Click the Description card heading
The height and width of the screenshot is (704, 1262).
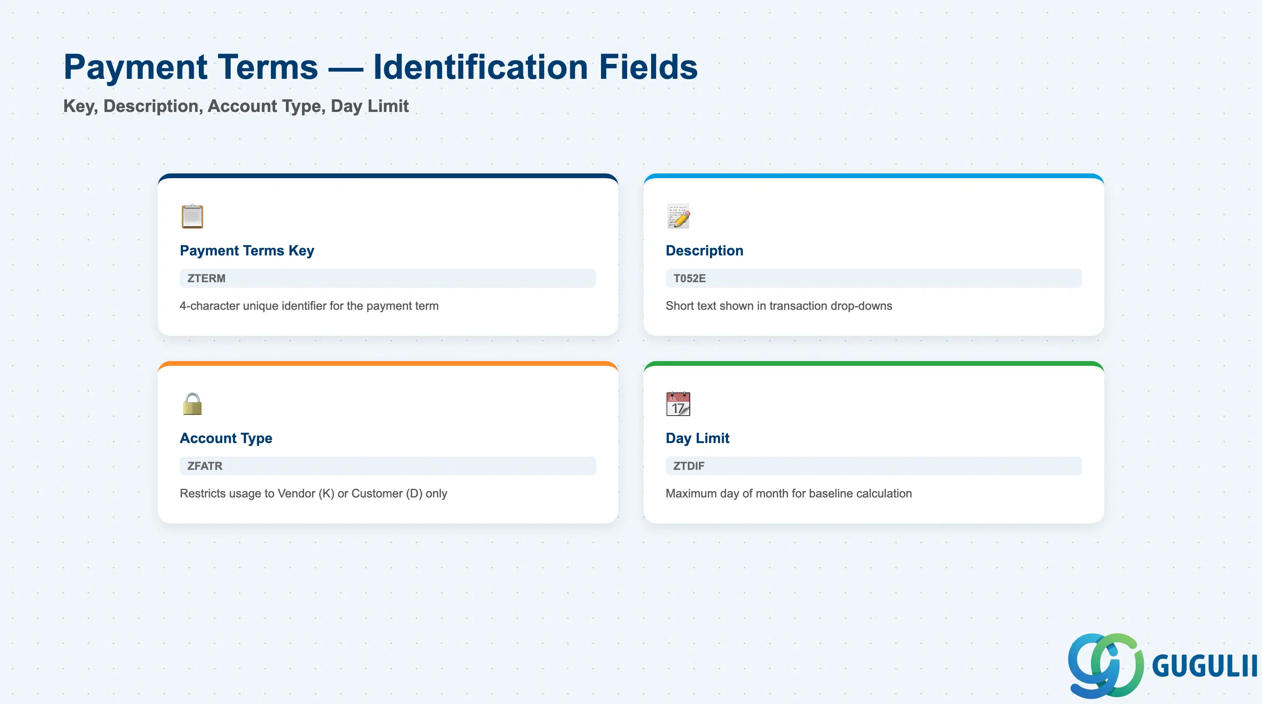tap(704, 251)
